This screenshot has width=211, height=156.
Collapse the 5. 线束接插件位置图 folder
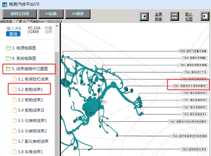[x=27, y=69]
